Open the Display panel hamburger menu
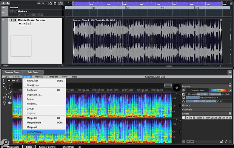234x148 pixels. (230, 86)
